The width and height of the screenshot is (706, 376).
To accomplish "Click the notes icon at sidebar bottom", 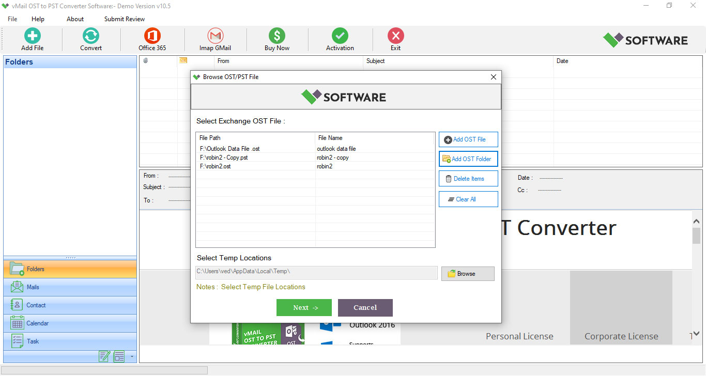I will click(x=104, y=356).
